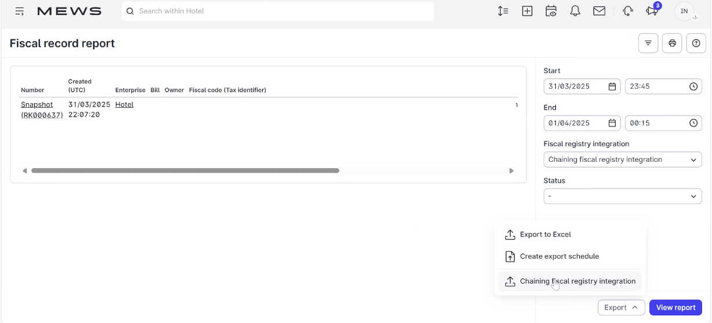Collapse the Export dropdown button

[621, 307]
